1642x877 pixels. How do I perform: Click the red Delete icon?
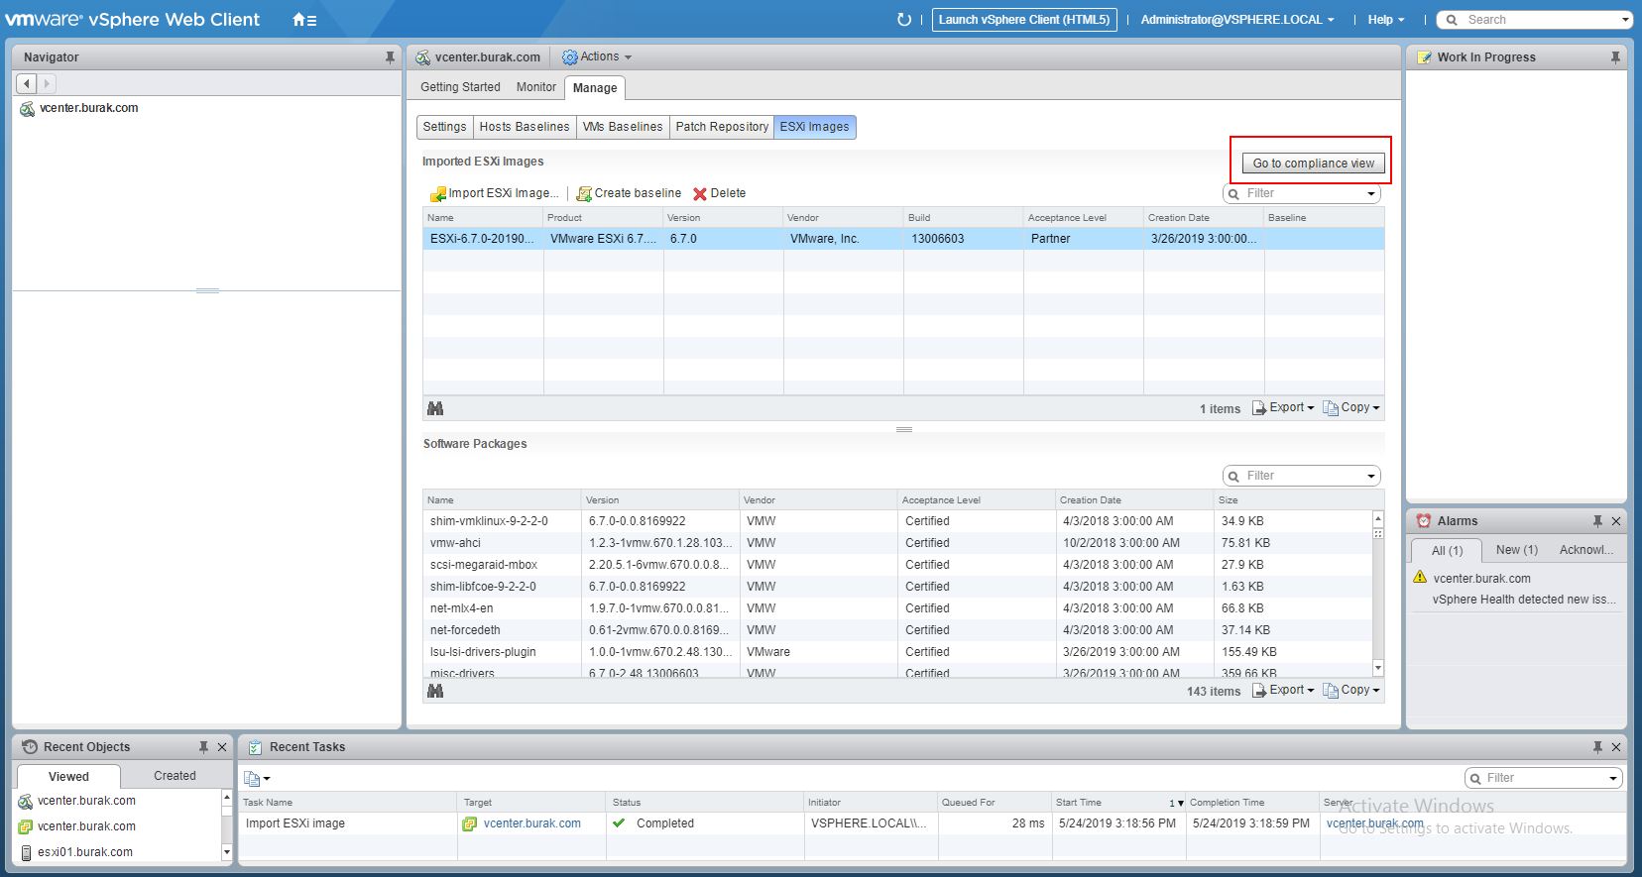(x=700, y=194)
